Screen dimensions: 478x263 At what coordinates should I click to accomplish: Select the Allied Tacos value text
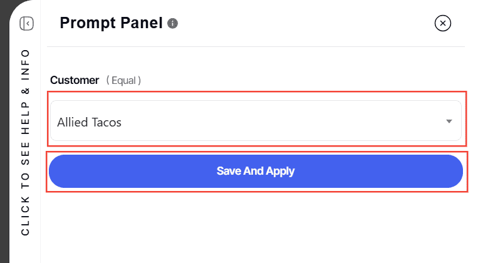tap(89, 122)
